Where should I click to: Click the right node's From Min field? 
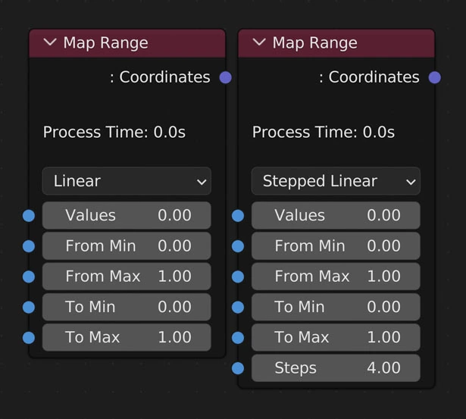pyautogui.click(x=336, y=246)
